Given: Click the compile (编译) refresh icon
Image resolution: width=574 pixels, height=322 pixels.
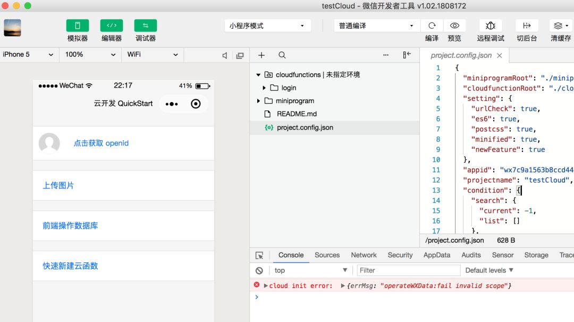Looking at the screenshot, I should [x=432, y=26].
